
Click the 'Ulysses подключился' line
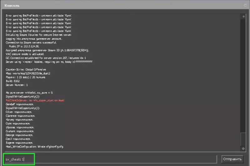[20, 127]
